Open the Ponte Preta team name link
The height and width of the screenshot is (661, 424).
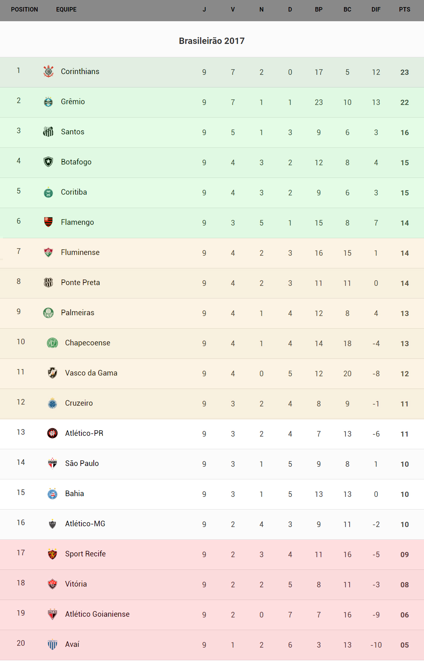(80, 282)
